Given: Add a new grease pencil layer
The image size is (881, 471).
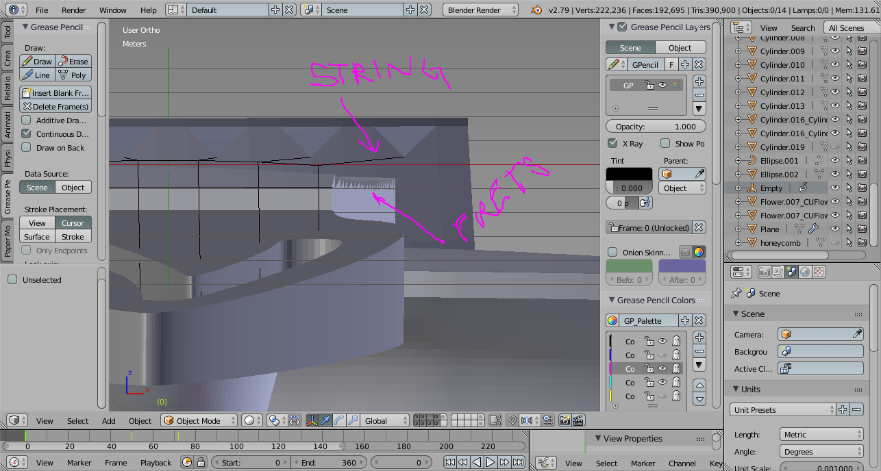Looking at the screenshot, I should pos(699,81).
